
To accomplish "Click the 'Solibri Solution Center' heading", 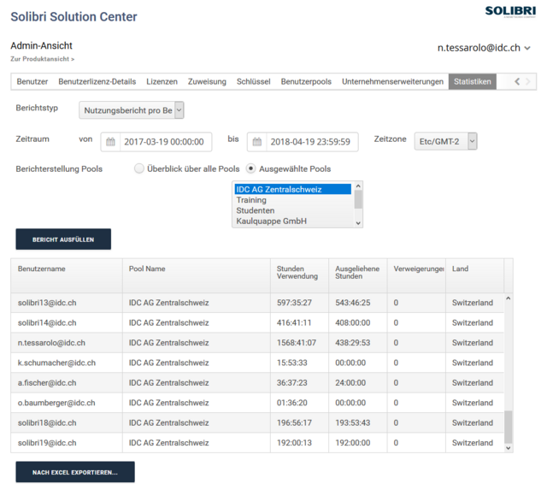I will coord(74,17).
